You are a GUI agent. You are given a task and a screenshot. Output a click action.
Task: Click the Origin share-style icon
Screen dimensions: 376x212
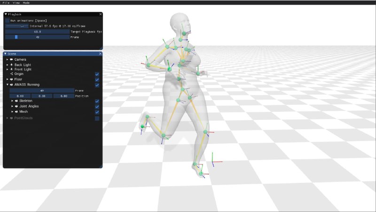(11, 74)
